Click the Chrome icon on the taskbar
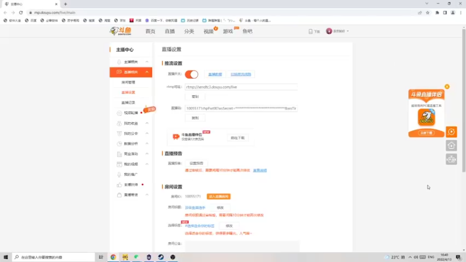Screen dimensions: 466x262 (113, 257)
